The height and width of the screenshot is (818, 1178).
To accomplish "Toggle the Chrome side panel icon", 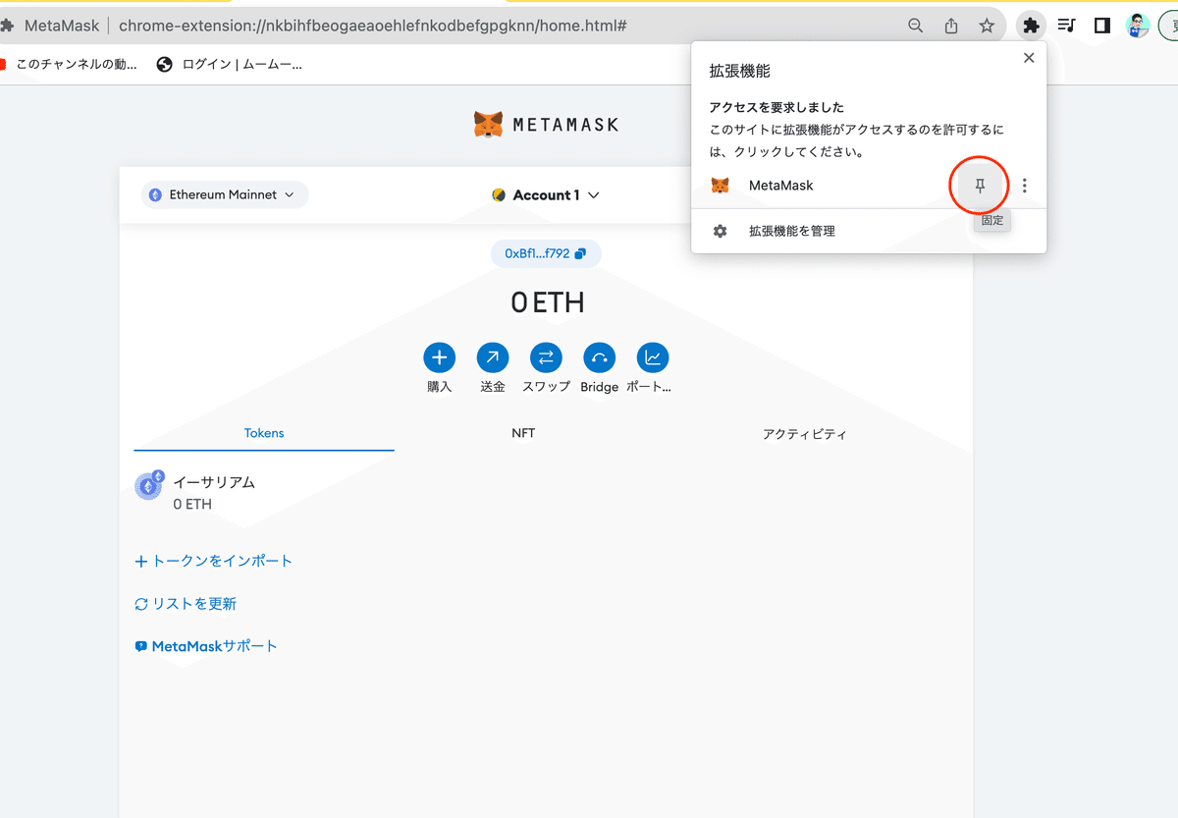I will coord(1101,26).
